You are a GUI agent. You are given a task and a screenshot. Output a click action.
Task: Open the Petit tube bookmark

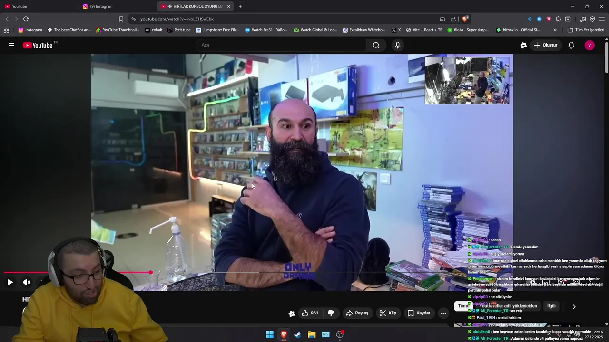[179, 30]
